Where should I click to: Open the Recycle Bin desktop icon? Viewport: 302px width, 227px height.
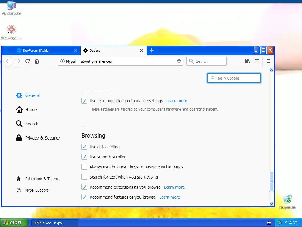287,202
